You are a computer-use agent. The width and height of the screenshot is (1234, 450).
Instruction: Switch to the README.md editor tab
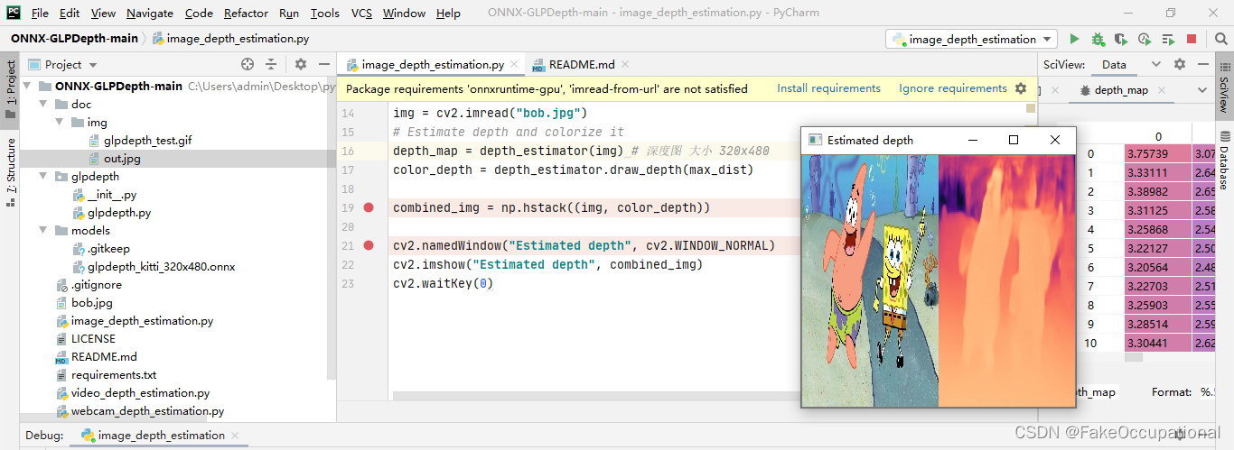[x=581, y=65]
